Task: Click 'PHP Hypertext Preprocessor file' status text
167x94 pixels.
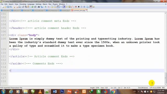Action: click(11, 88)
